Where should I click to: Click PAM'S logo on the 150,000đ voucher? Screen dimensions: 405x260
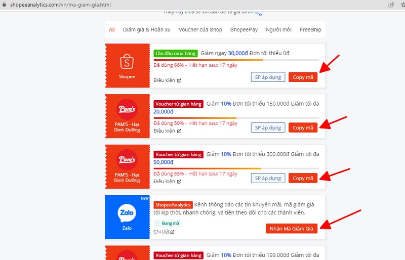[x=127, y=109]
